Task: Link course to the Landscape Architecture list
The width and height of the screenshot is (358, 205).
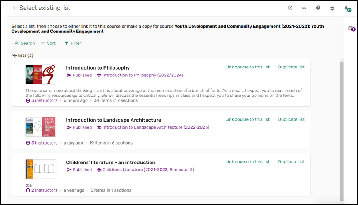Action: [x=248, y=119]
